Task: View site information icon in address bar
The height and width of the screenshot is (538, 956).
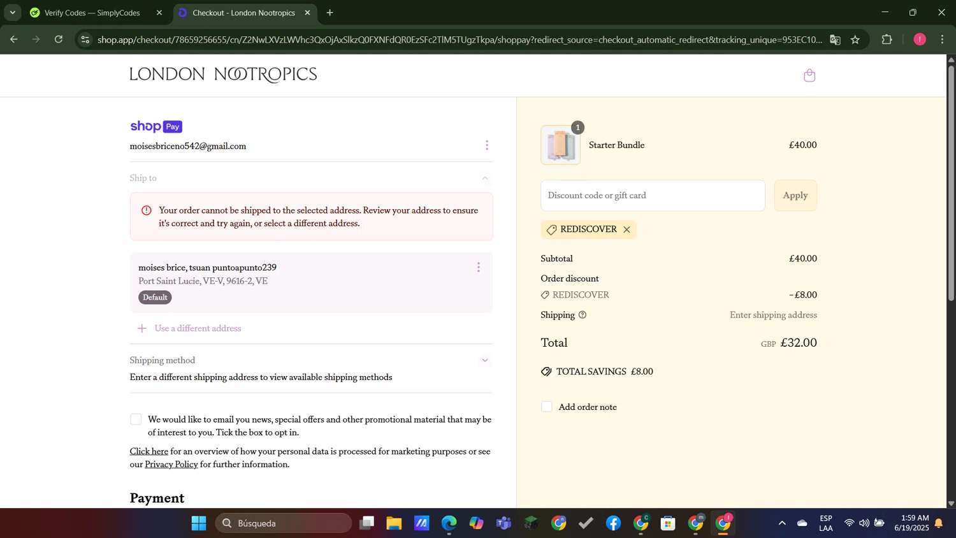Action: 85,40
